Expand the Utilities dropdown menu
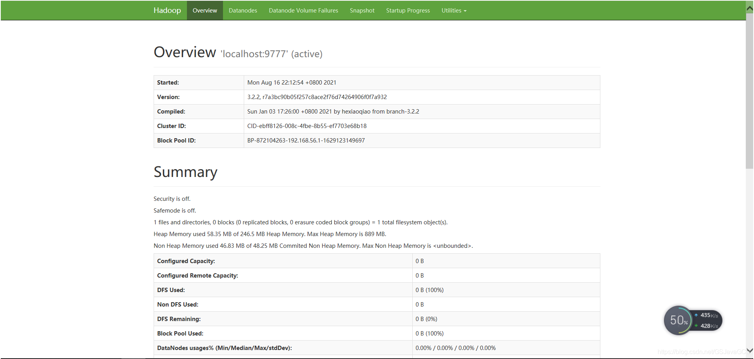This screenshot has height=359, width=754. pos(454,11)
